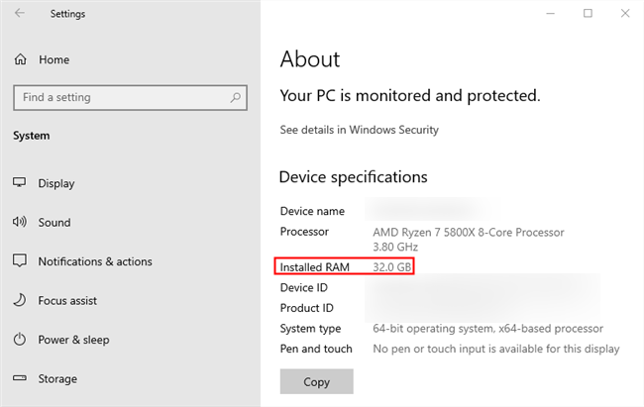
Task: Click the Home house icon
Action: (x=20, y=59)
